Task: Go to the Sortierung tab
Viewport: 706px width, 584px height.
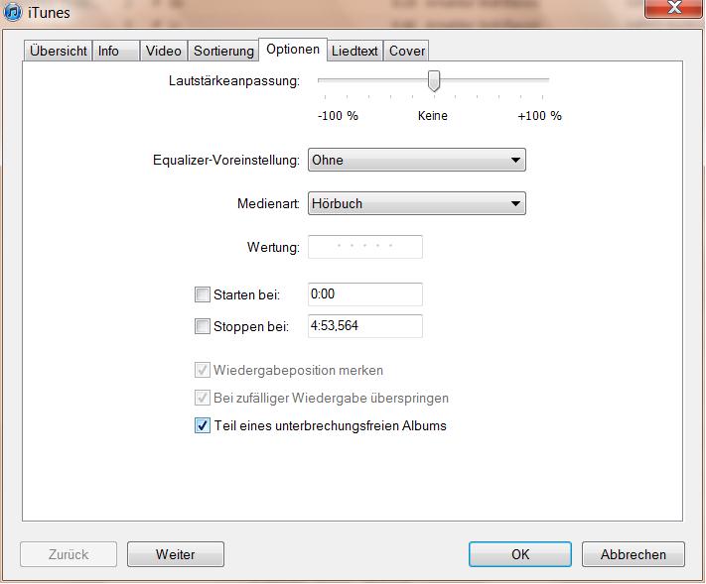Action: click(223, 51)
